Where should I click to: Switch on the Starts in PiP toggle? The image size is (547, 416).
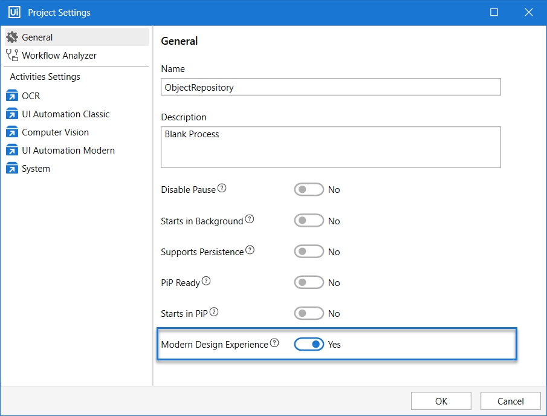(x=309, y=313)
